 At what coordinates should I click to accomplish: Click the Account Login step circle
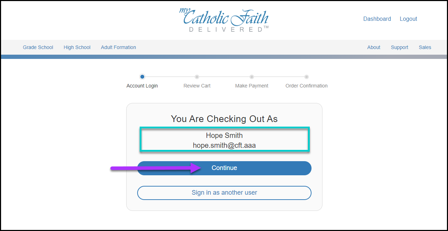142,77
